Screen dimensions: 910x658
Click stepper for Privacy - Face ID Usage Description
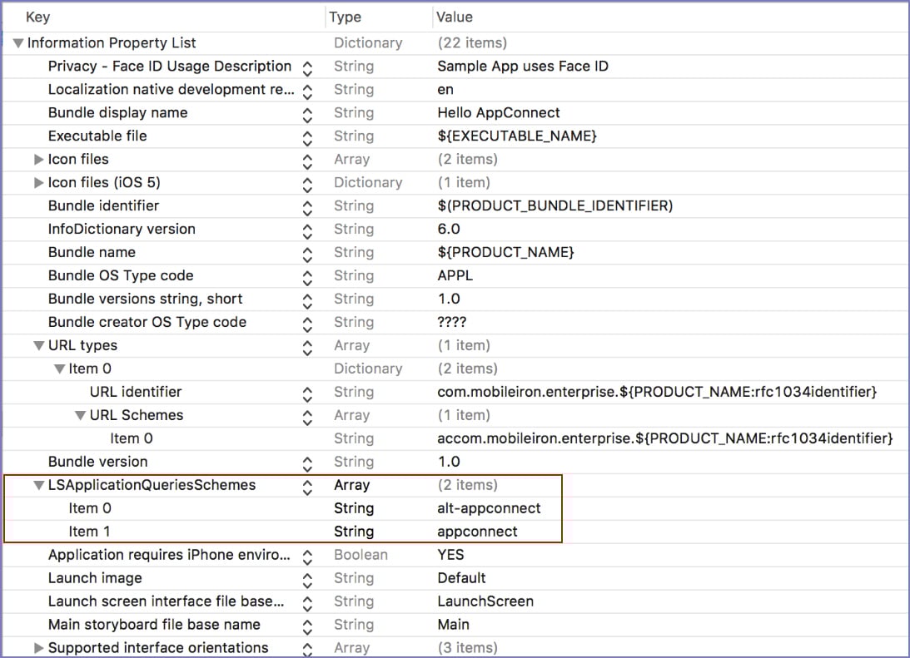[x=308, y=67]
